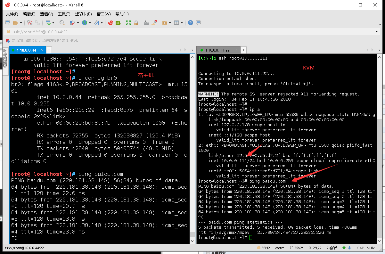Open the 文件(F) menu

point(12,14)
